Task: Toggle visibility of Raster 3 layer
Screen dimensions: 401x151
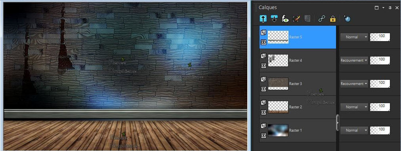Action: tap(264, 89)
